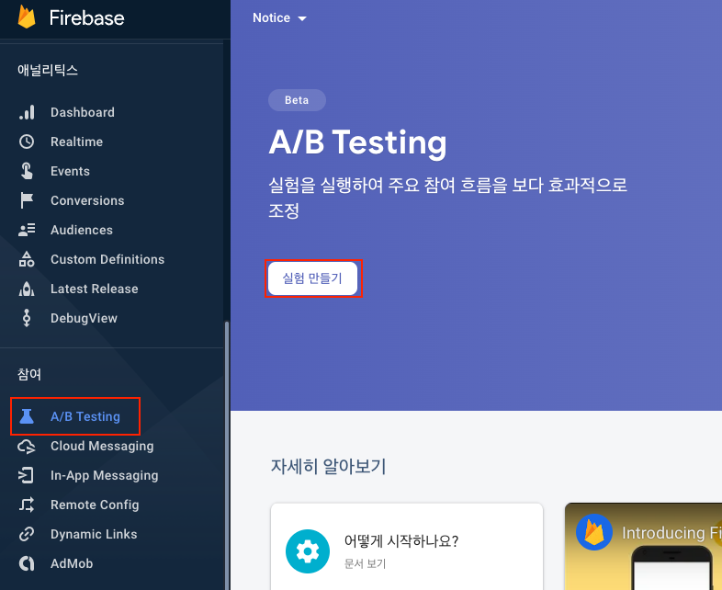Click the Firebase wordmark text
Image resolution: width=722 pixels, height=590 pixels.
[x=86, y=18]
